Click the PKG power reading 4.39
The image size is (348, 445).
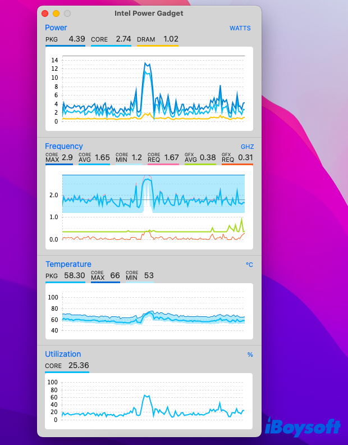(x=77, y=39)
